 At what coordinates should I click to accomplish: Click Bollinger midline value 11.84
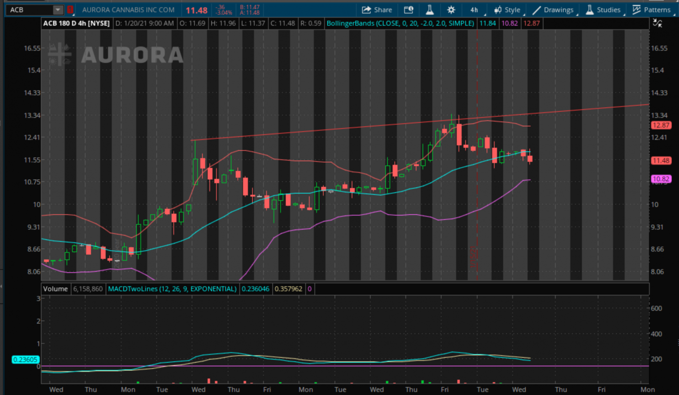tap(487, 23)
